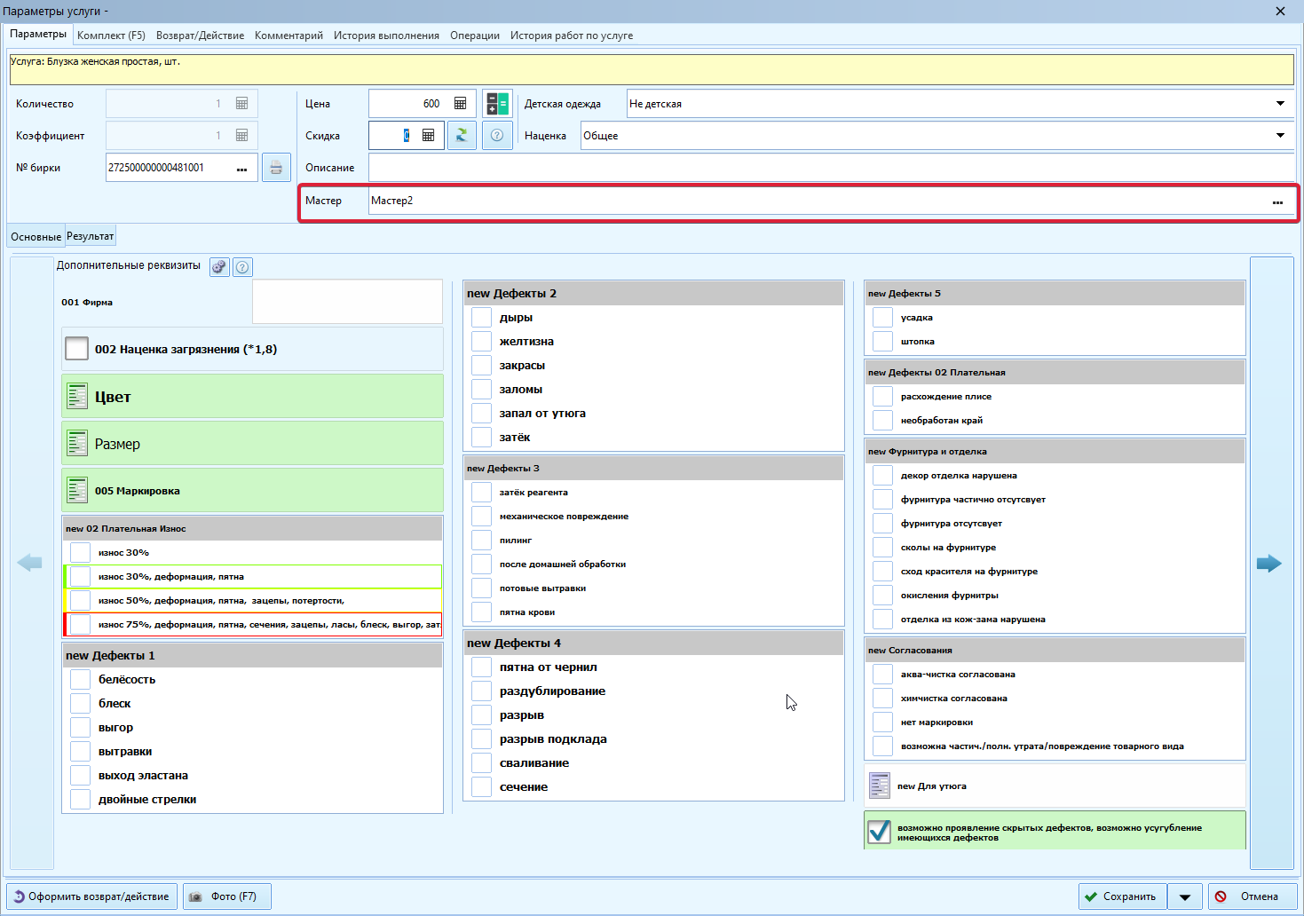Screen dimensions: 1304x916
Task: Open the Цвет list icon
Action: [x=77, y=397]
